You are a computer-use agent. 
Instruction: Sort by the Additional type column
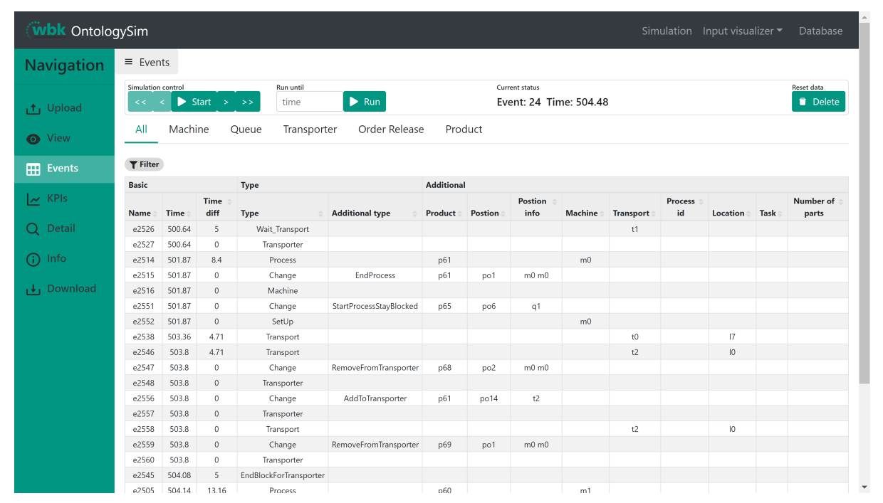[375, 213]
